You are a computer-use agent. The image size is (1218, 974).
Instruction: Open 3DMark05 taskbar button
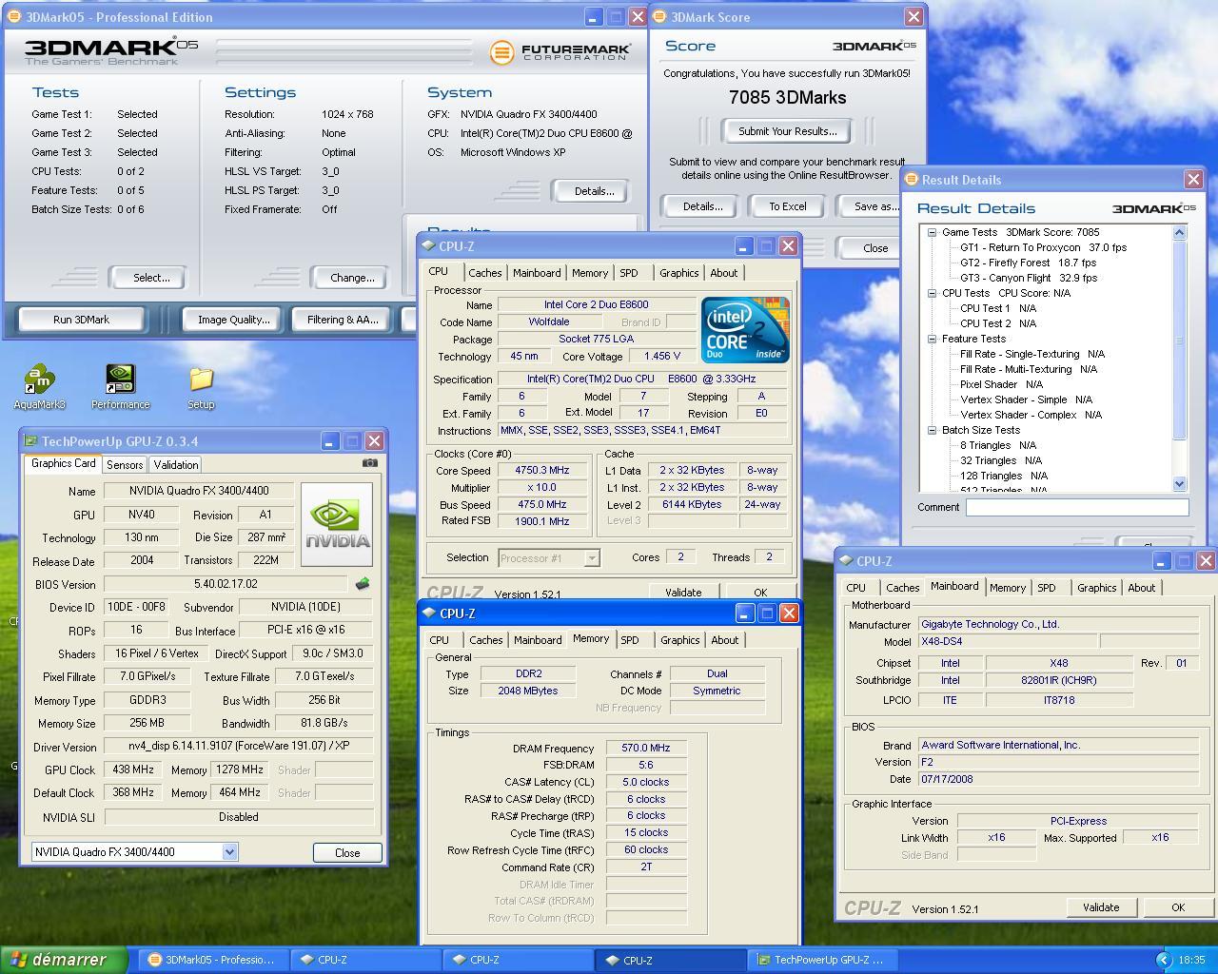point(212,960)
